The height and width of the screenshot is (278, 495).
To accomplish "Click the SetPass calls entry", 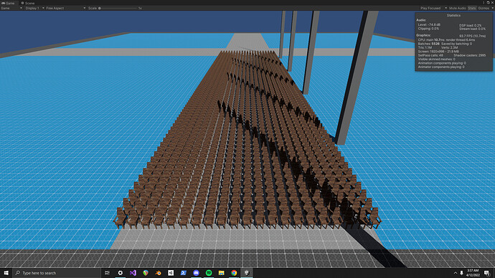I will tap(430, 55).
